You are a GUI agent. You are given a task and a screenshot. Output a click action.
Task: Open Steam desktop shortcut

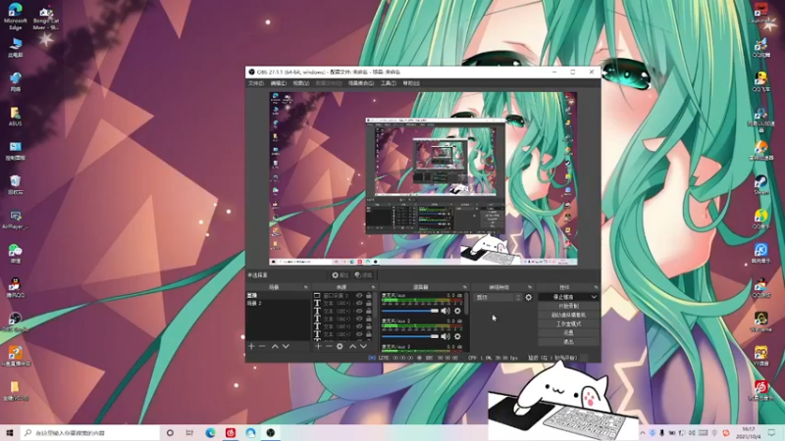(x=761, y=185)
